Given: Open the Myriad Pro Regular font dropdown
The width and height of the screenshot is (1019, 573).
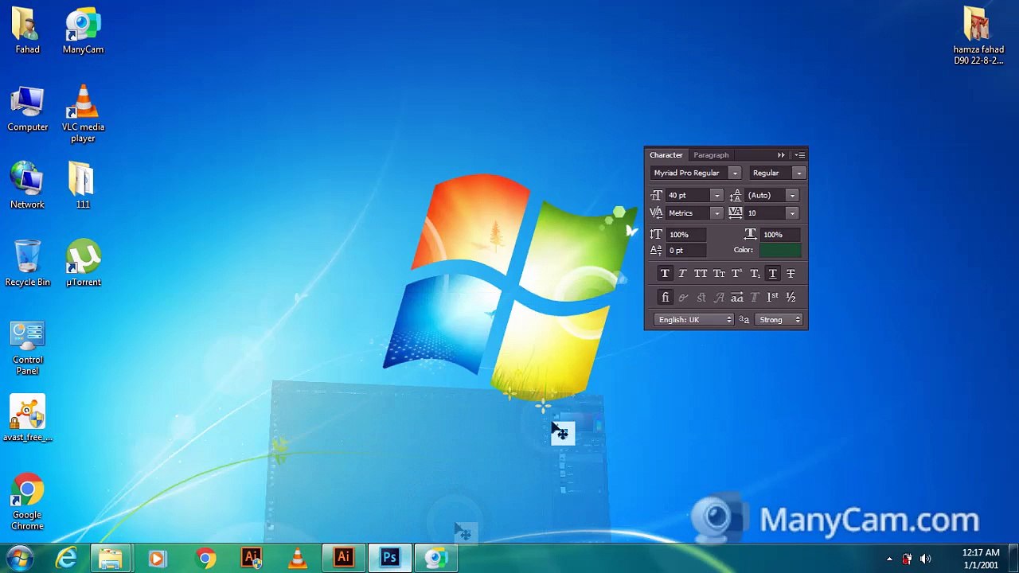Looking at the screenshot, I should [x=735, y=173].
